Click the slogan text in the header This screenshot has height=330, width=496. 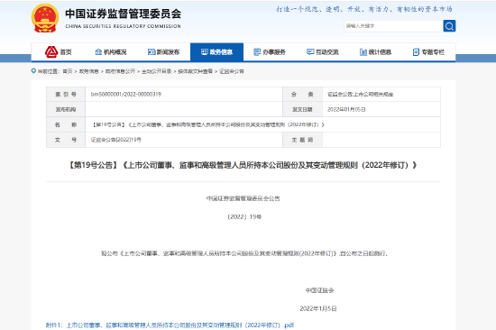click(364, 9)
